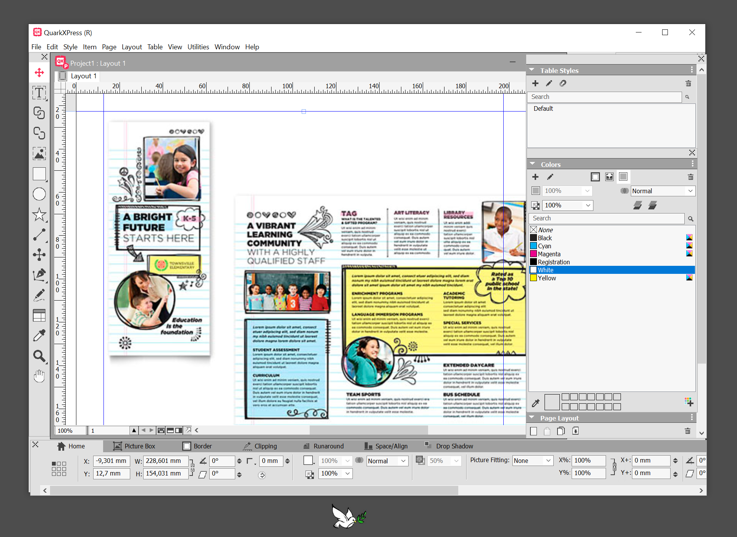The width and height of the screenshot is (737, 537).
Task: Collapse the Page Layout panel
Action: [x=532, y=417]
